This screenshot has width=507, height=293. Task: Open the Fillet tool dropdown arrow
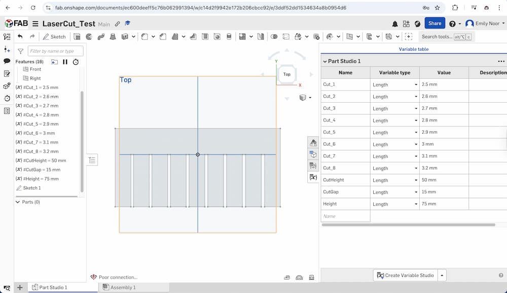pos(153,37)
